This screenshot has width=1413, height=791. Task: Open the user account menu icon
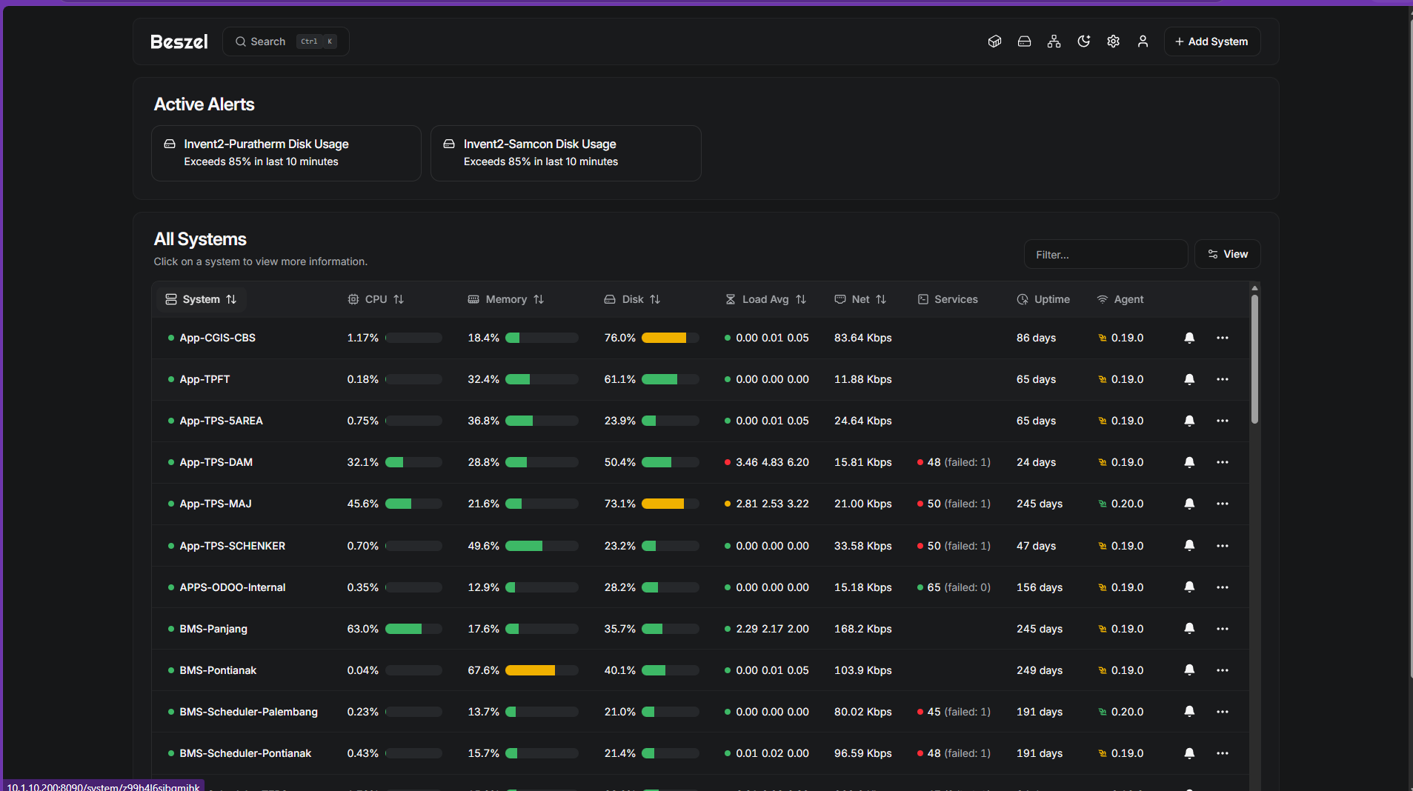click(1143, 41)
